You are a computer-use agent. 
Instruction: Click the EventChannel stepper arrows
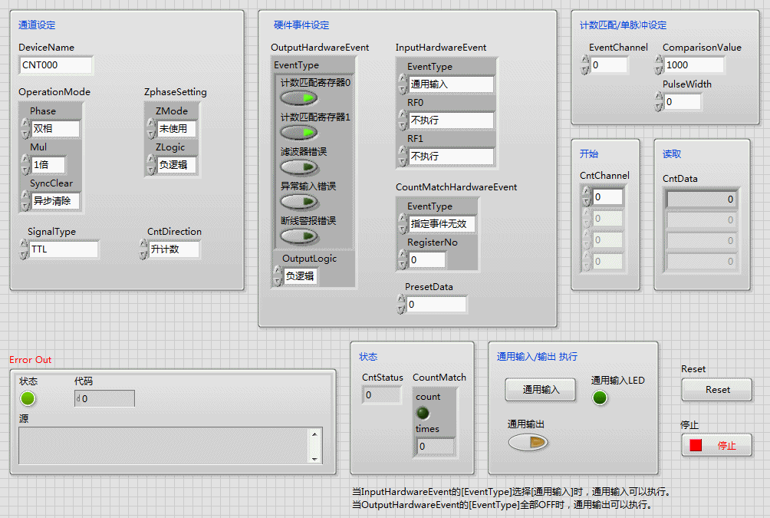(x=585, y=65)
